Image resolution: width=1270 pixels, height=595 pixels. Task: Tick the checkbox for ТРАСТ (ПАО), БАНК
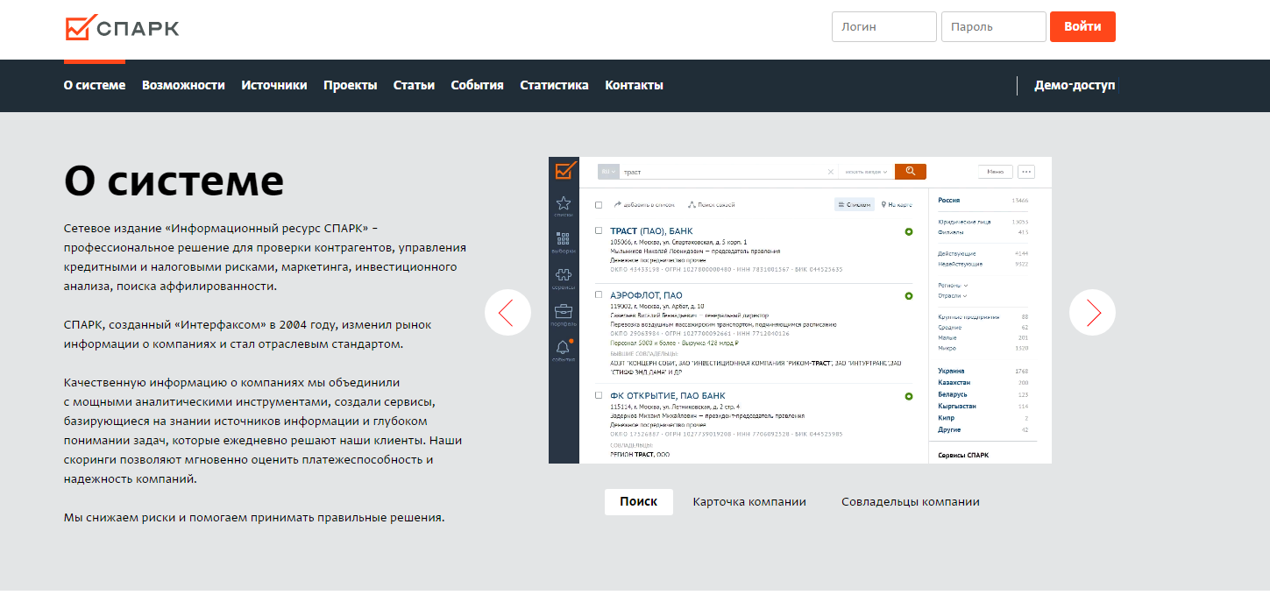tap(599, 230)
